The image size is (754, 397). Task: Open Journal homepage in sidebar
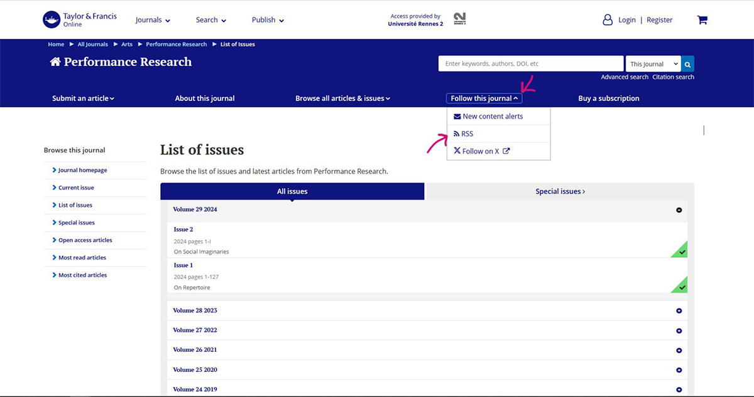point(82,170)
